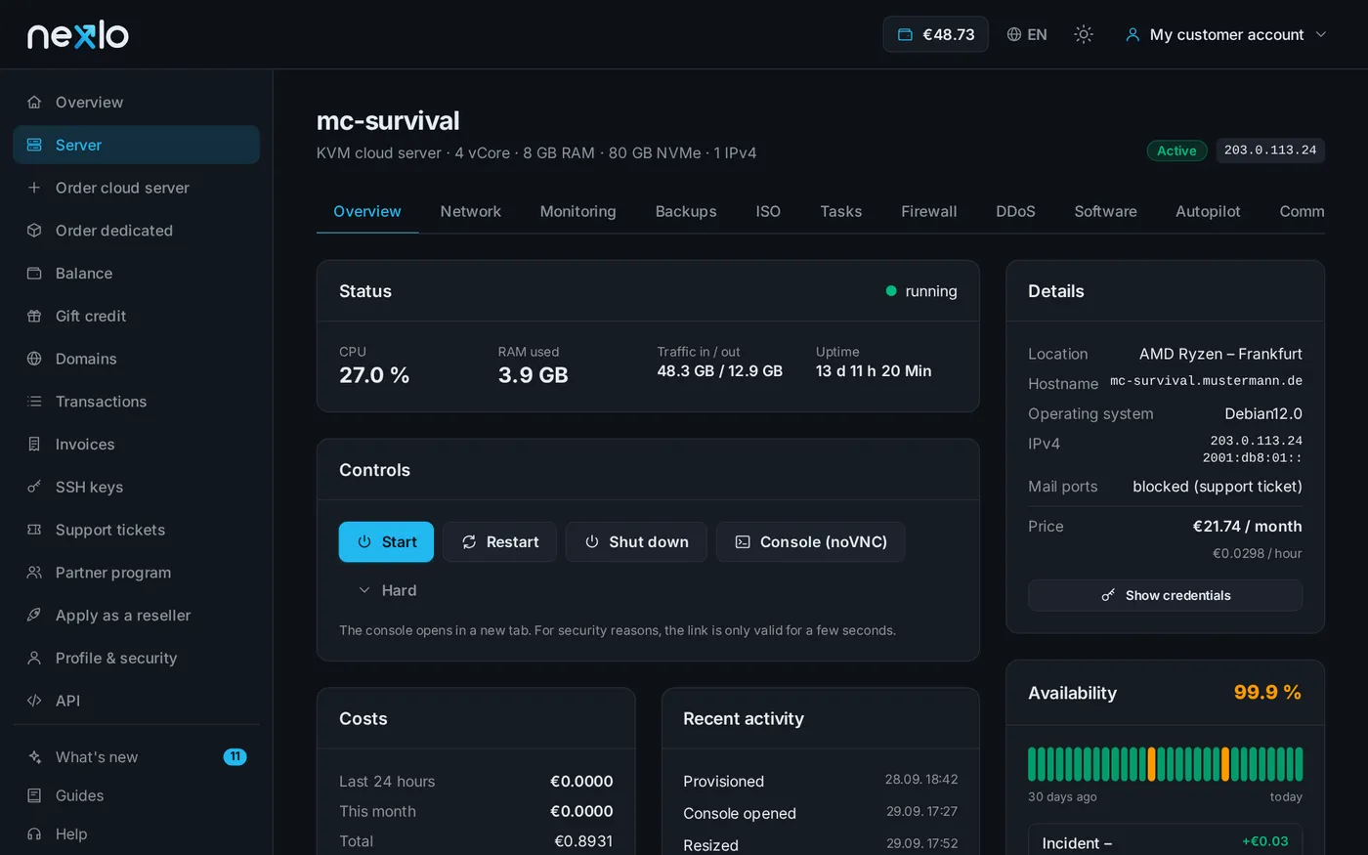Image resolution: width=1368 pixels, height=855 pixels.
Task: Select the Autopilot tab
Action: (x=1208, y=211)
